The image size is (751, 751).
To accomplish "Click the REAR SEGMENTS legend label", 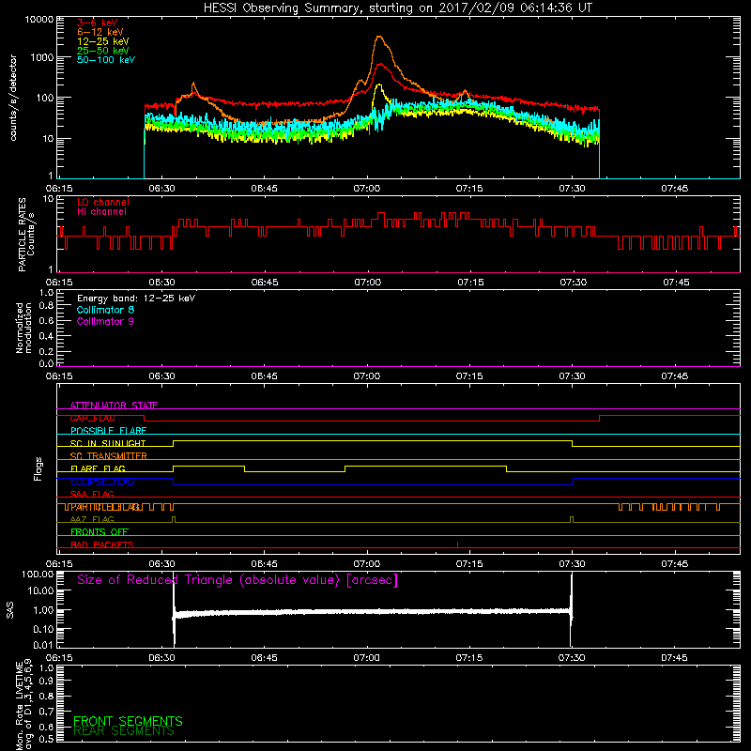I will tap(124, 731).
